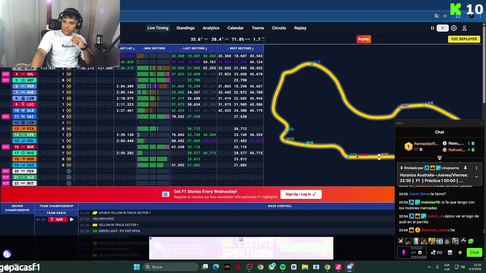Play the HAM team radio clip

[x=71, y=220]
